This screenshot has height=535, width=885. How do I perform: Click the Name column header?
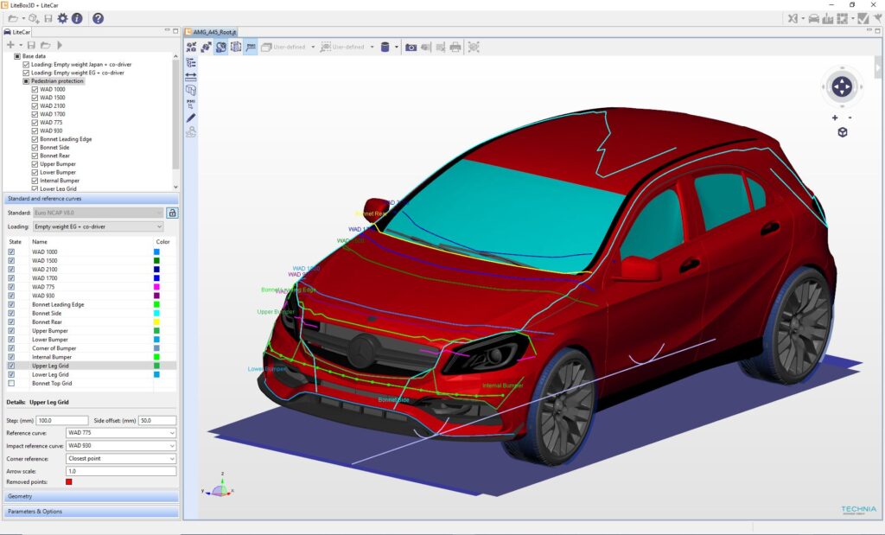click(40, 241)
